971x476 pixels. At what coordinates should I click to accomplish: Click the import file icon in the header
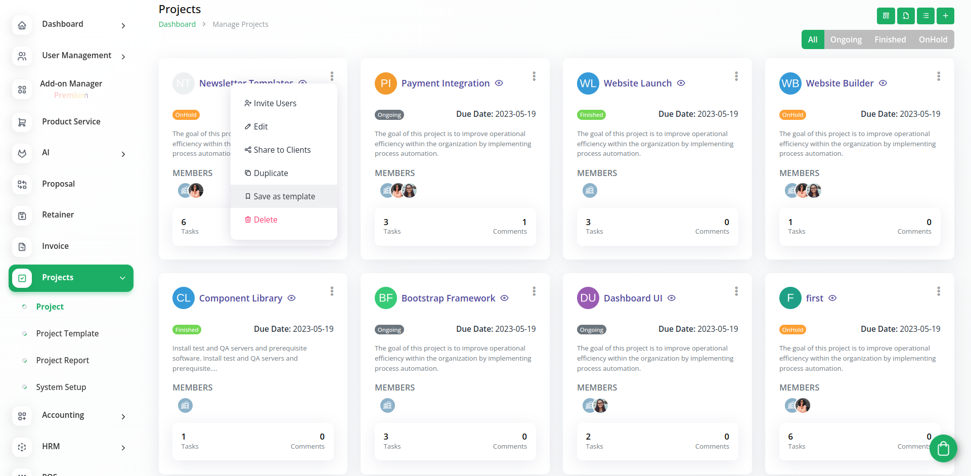906,16
